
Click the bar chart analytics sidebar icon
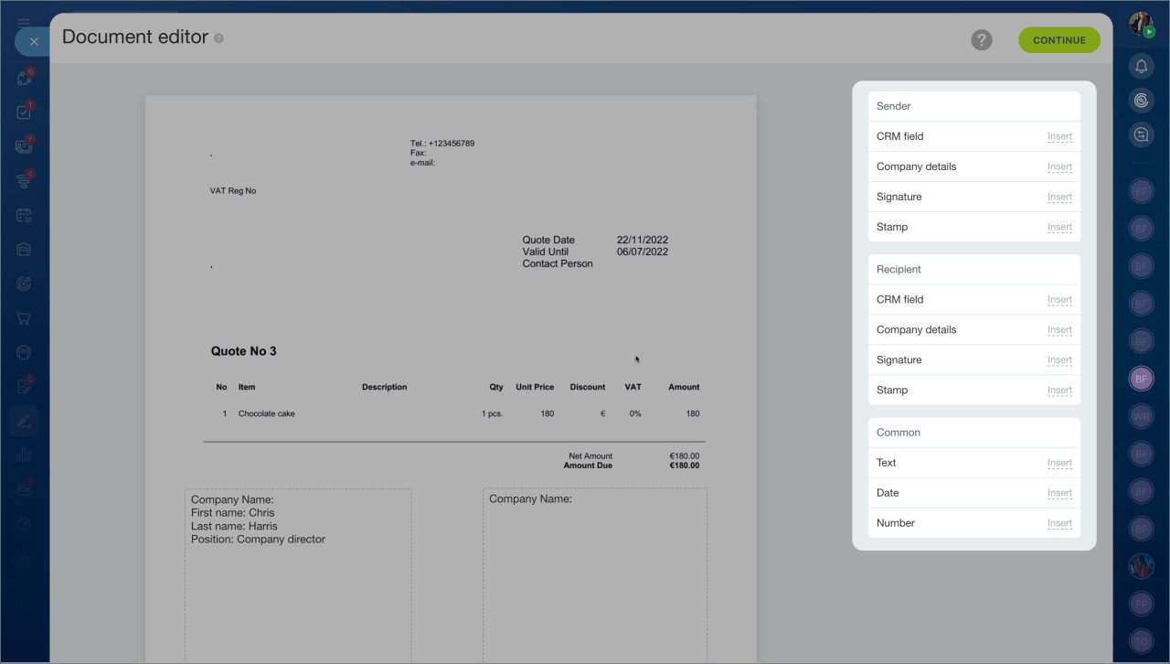(25, 455)
